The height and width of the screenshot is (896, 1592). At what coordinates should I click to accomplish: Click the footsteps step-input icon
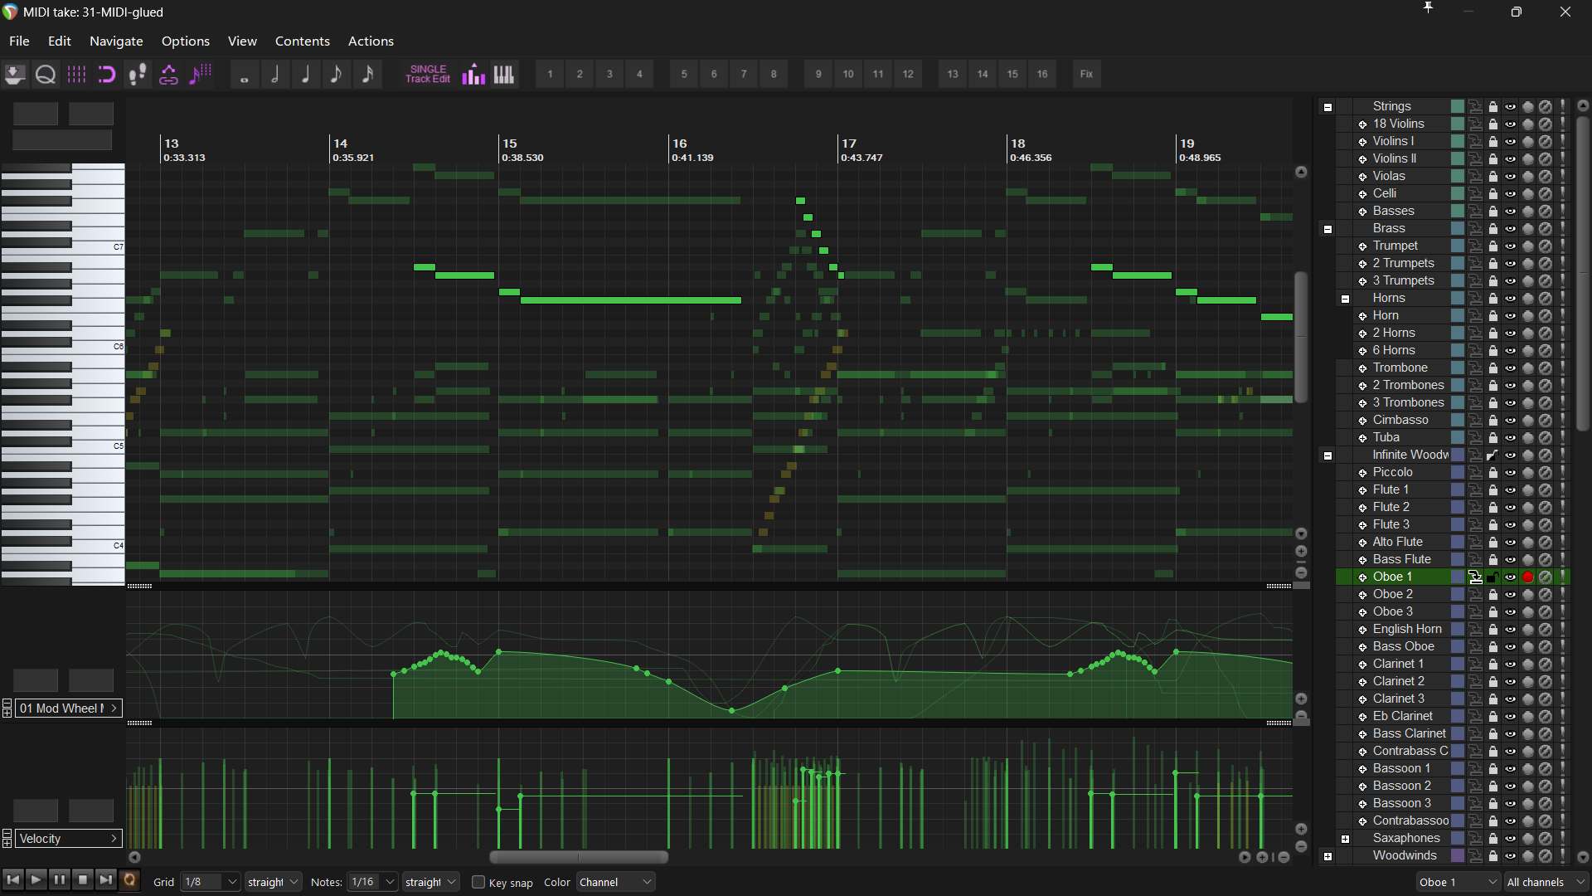pyautogui.click(x=138, y=75)
